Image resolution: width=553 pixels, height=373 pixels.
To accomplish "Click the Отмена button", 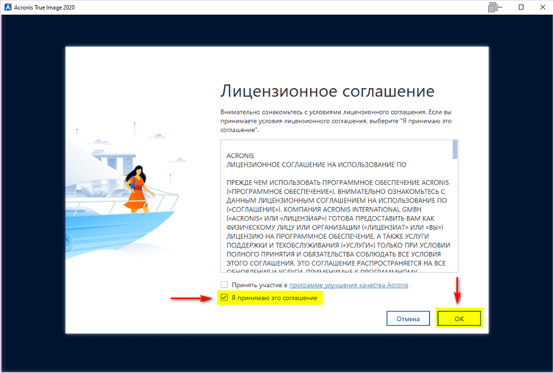I will click(408, 318).
